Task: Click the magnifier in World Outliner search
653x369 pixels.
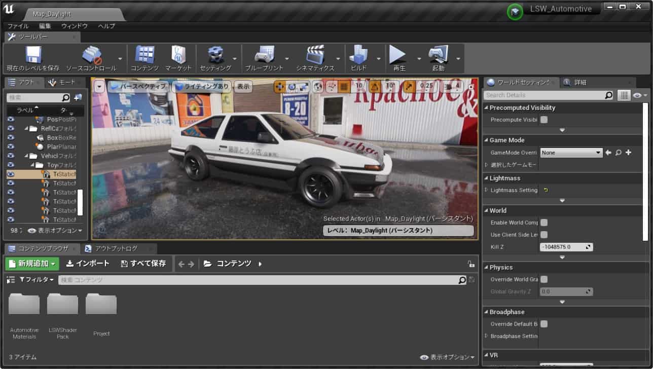Action: click(x=66, y=97)
